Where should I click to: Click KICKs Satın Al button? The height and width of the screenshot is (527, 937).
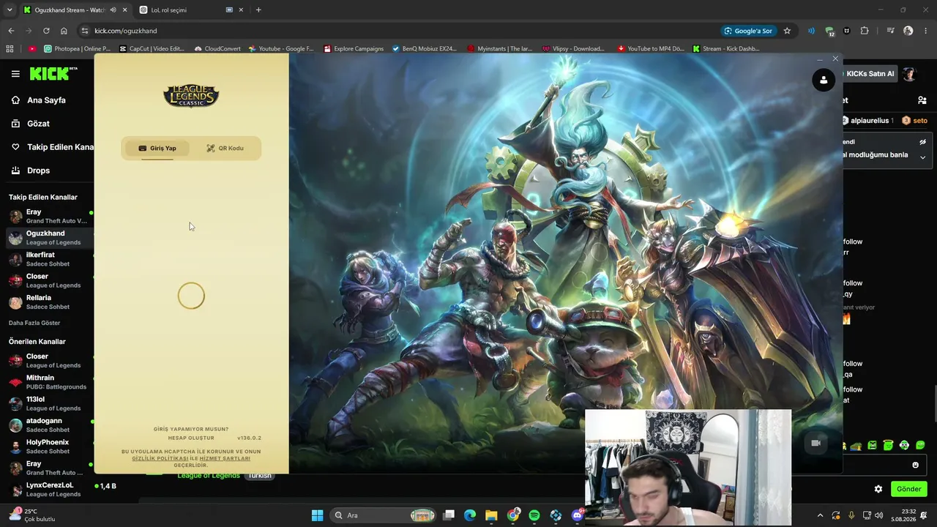pyautogui.click(x=870, y=73)
